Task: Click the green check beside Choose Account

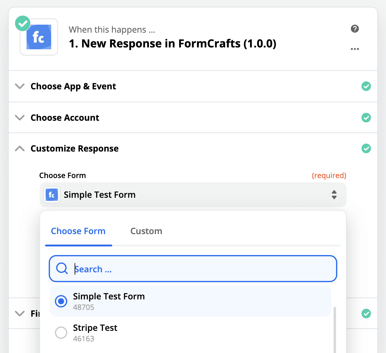Action: point(366,118)
